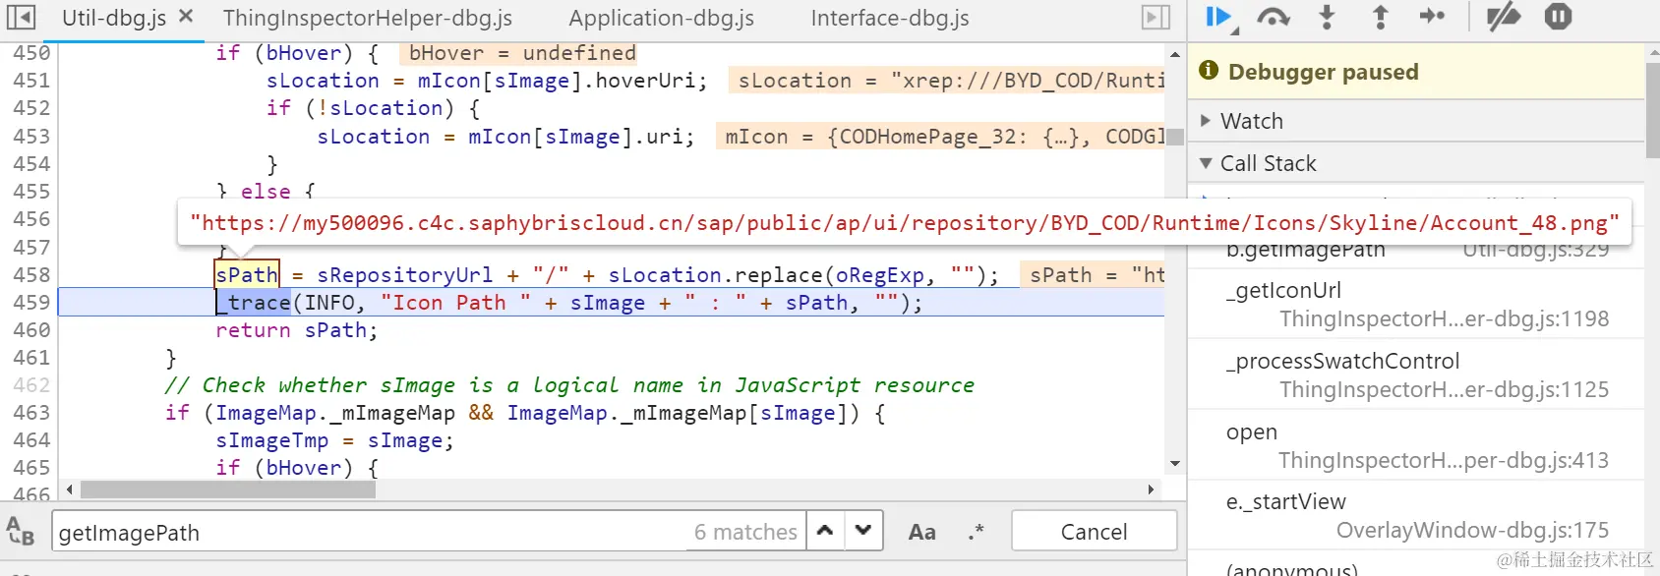Select _getIconUrl call stack frame
Viewport: 1660px width, 576px height.
pos(1416,304)
